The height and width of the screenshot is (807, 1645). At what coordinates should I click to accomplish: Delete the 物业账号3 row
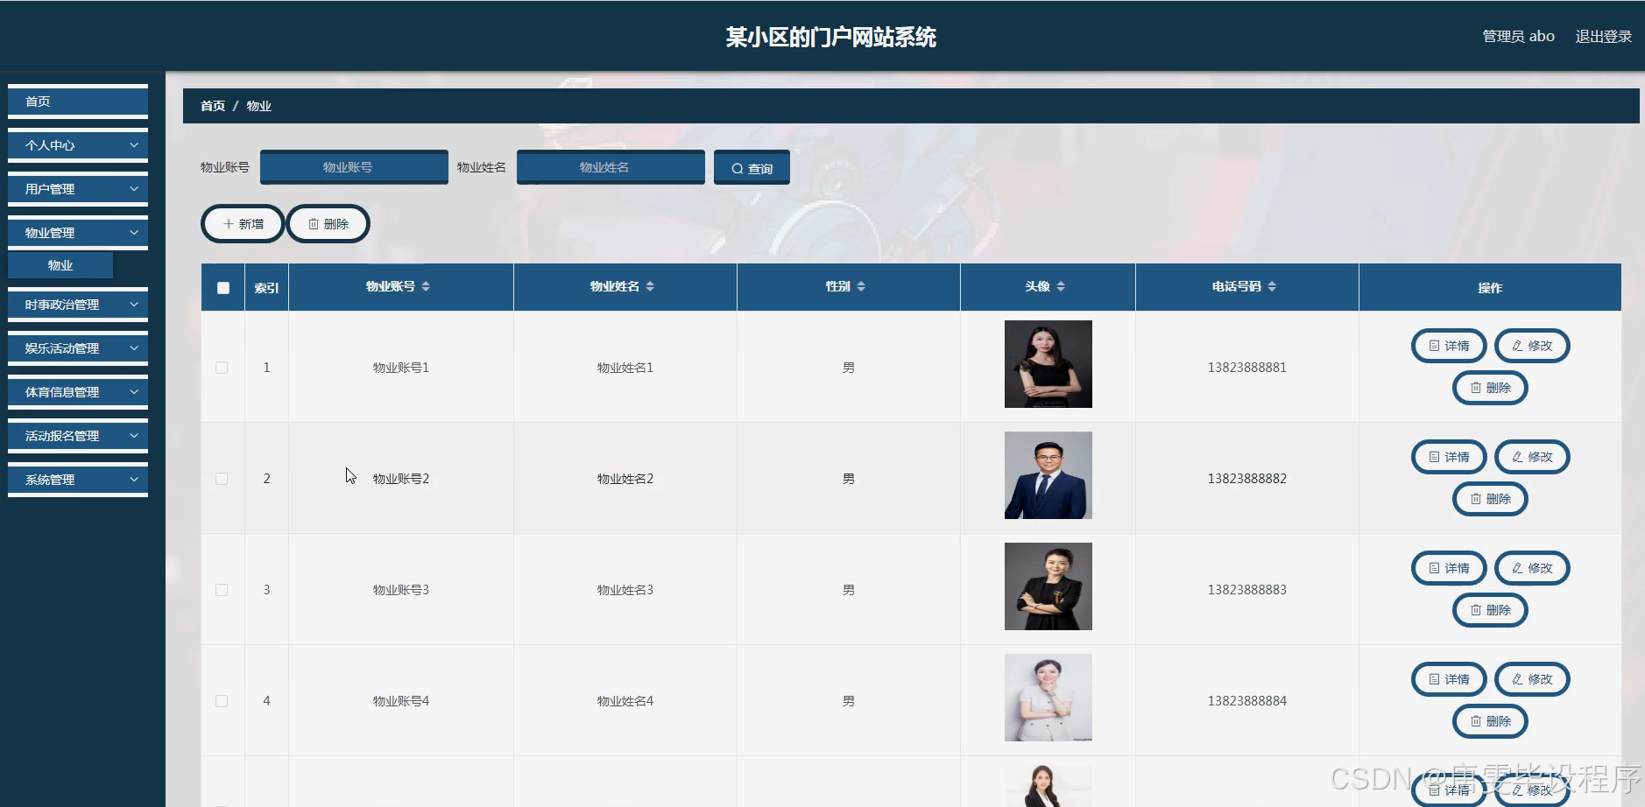[x=1490, y=610]
